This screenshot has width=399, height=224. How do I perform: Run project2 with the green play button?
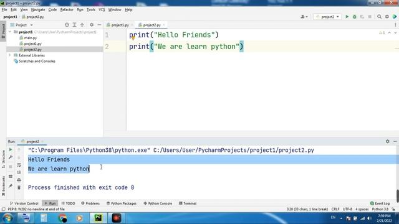pos(347,17)
